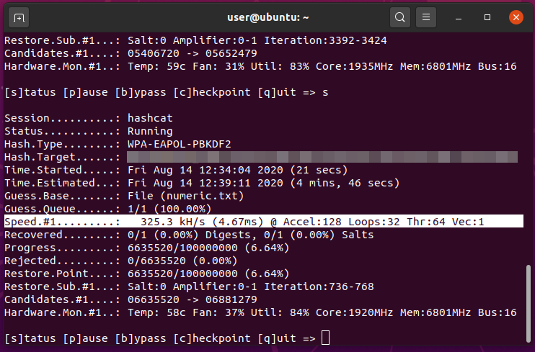Open the terminal search magnifier
The height and width of the screenshot is (352, 535).
click(400, 17)
